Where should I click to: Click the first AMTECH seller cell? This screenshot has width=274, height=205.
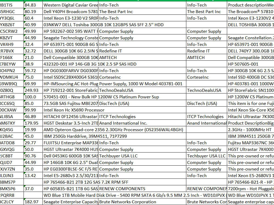[x=142, y=57]
